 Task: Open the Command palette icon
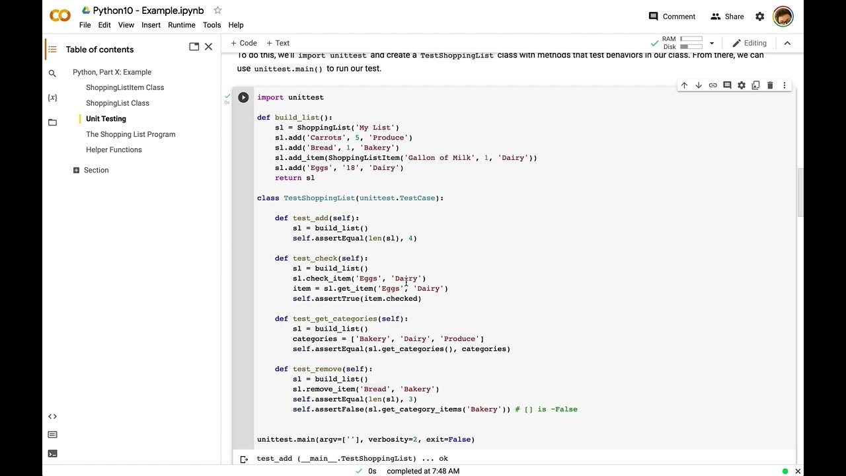click(52, 435)
